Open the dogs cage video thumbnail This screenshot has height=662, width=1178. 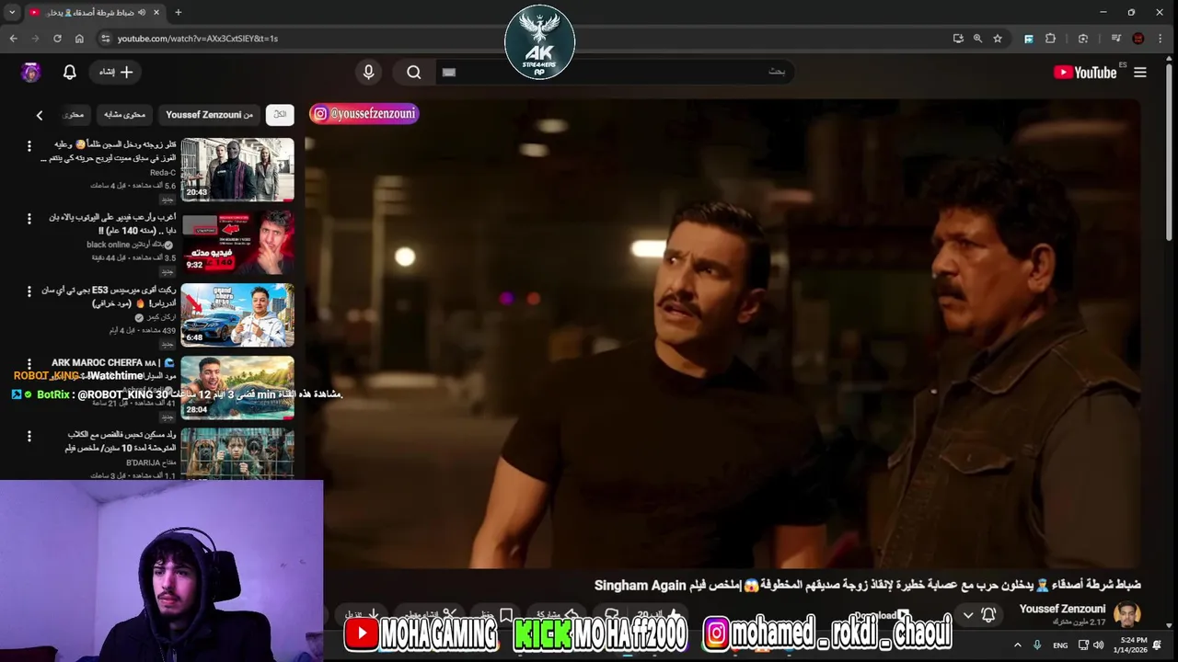237,453
